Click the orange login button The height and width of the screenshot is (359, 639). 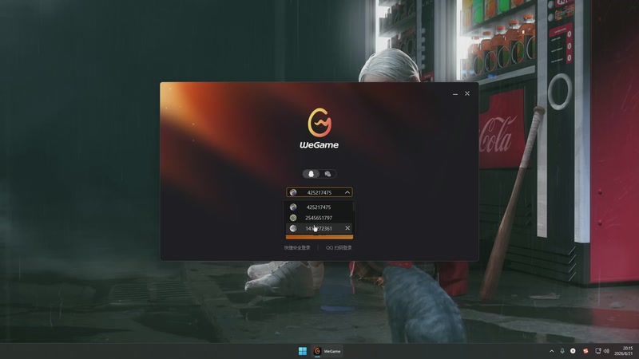[x=319, y=236]
